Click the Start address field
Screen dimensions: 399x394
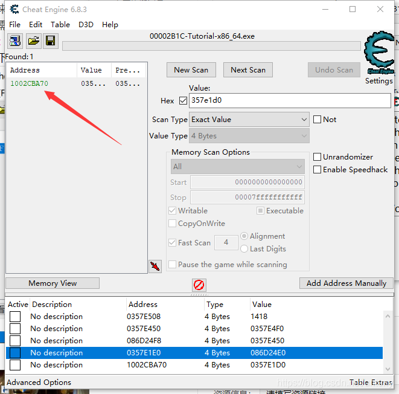pos(247,182)
